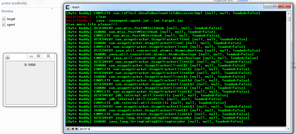
Task: Click the IGNORE java.lang.StringCoding$StringEncoder line
Action: click(155, 121)
